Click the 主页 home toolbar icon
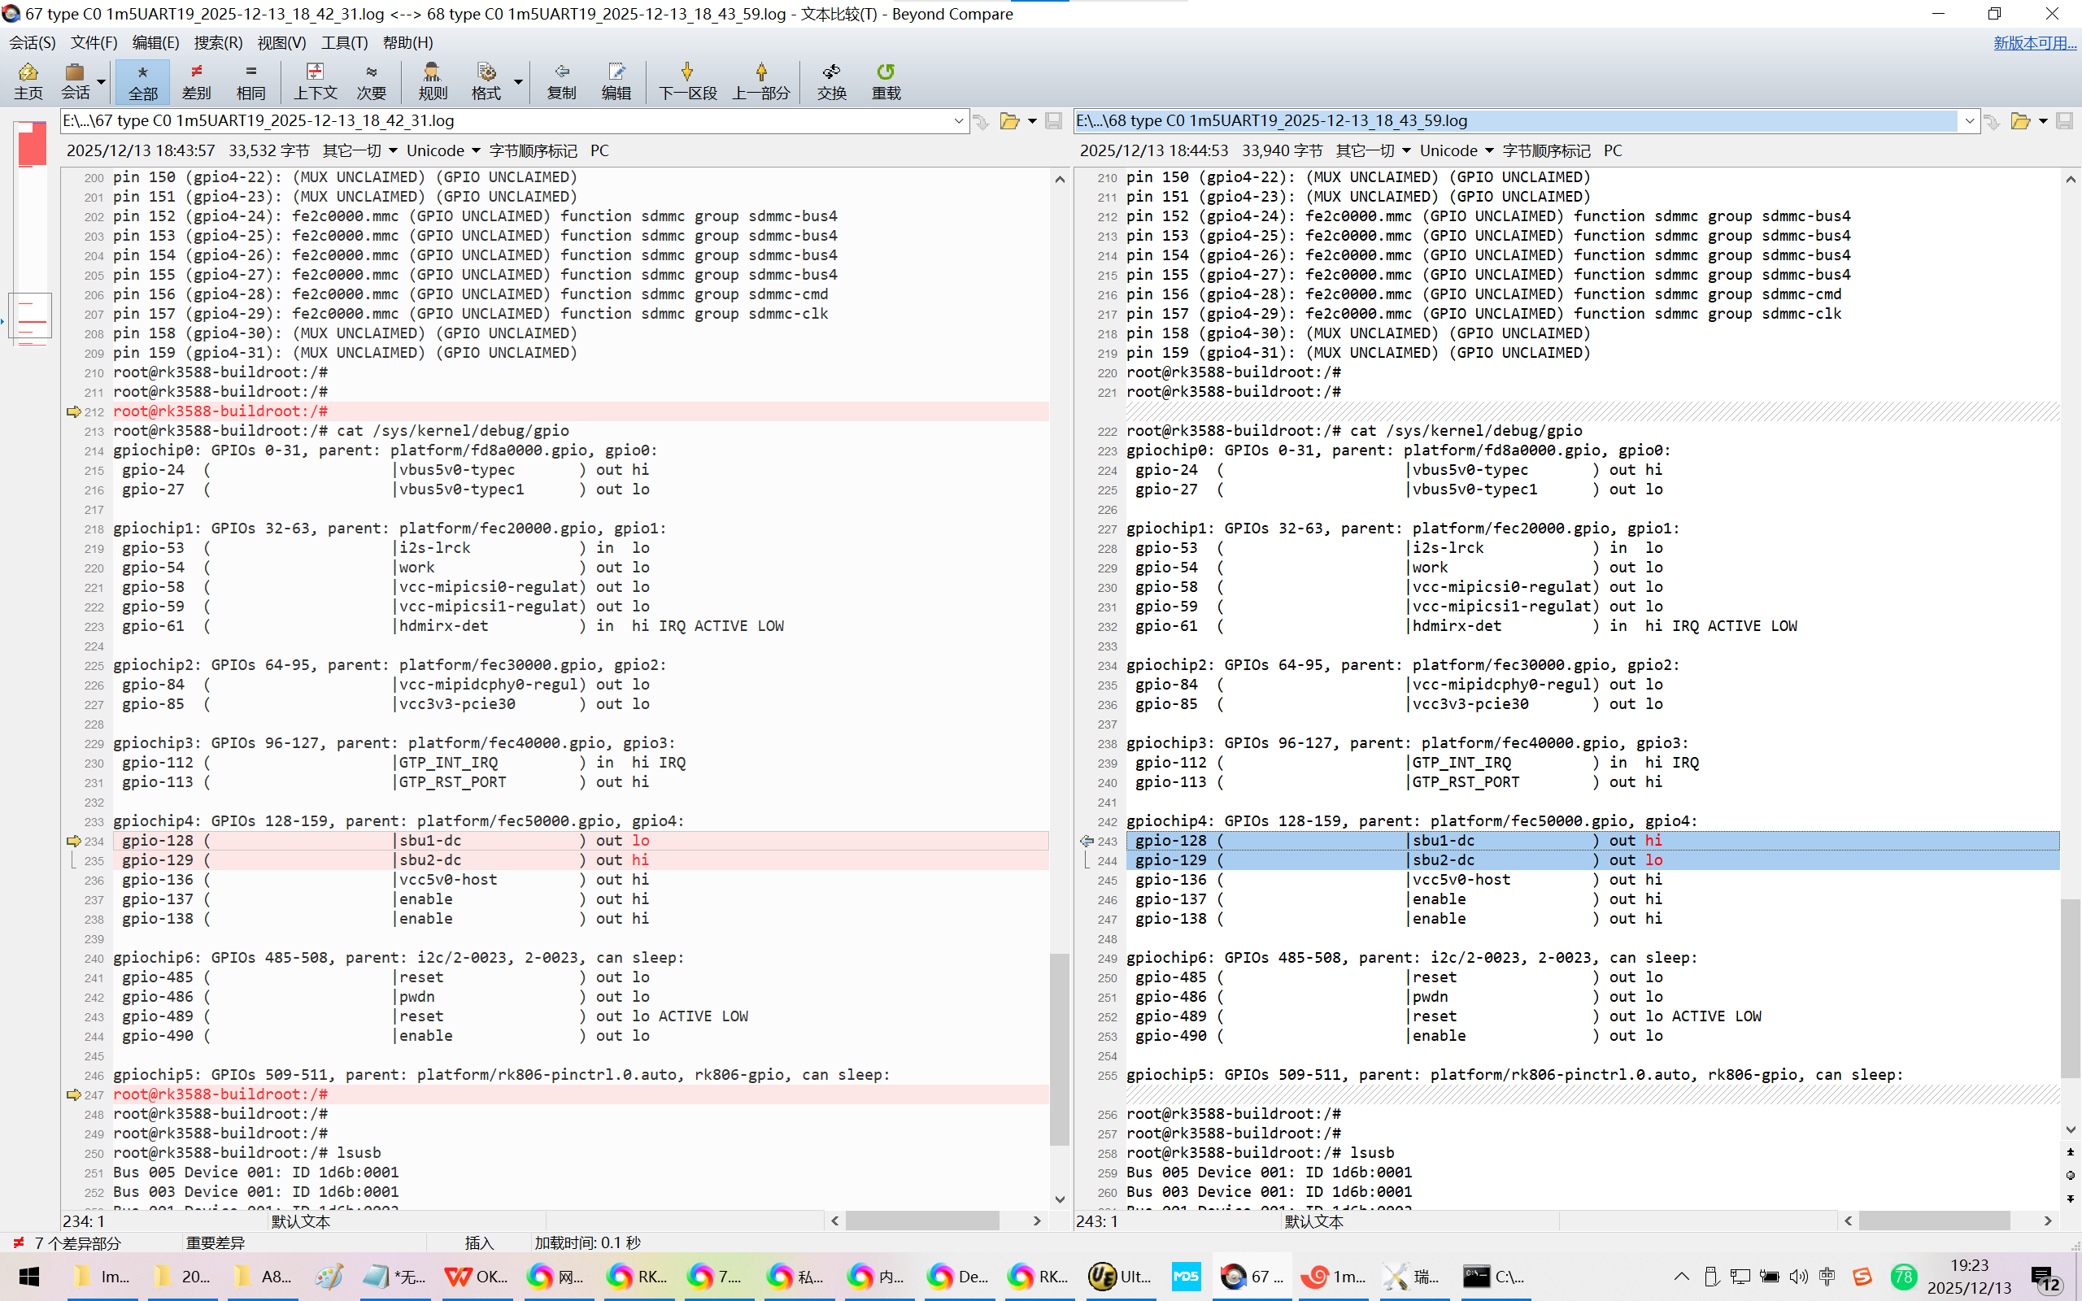The width and height of the screenshot is (2082, 1301). tap(28, 80)
